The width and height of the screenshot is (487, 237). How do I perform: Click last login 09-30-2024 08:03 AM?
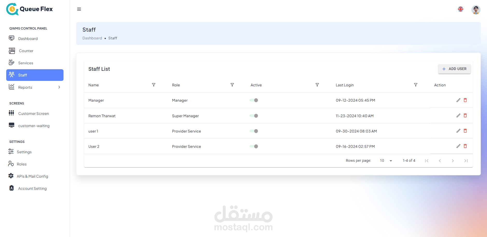(x=356, y=131)
